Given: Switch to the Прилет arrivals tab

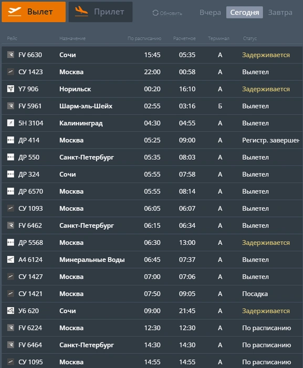Looking at the screenshot, I should click(100, 12).
